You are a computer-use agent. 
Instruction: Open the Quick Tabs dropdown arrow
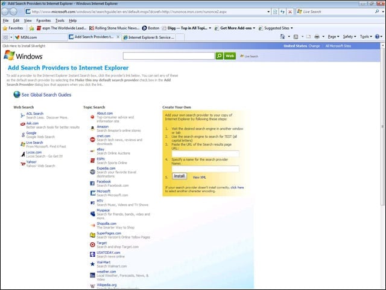coord(11,37)
